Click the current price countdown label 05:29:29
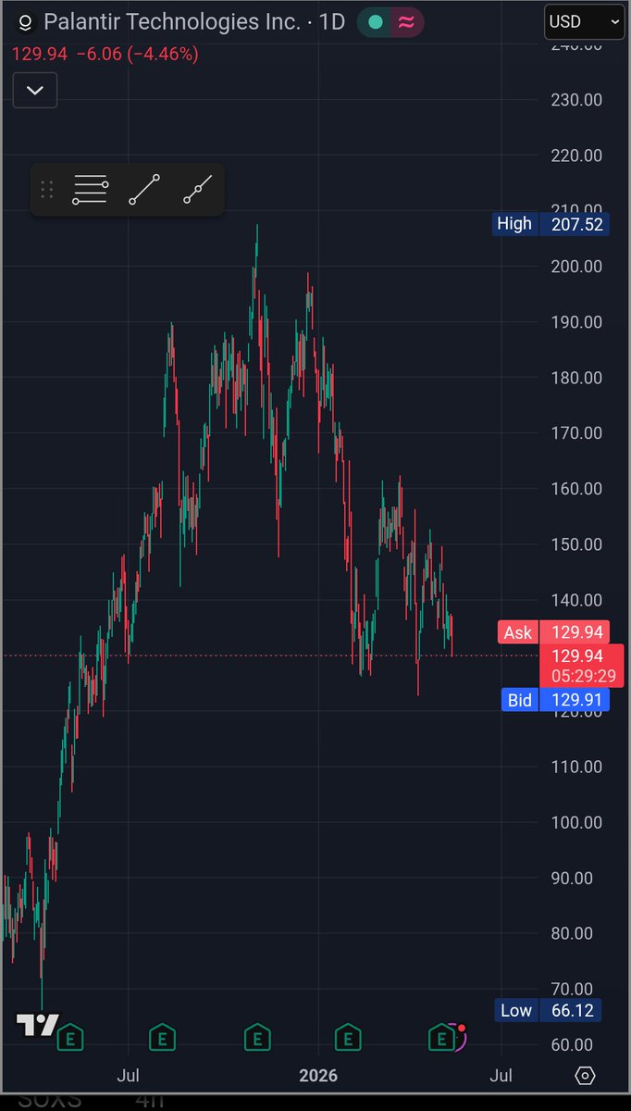Screen dimensions: 631x1111 pos(583,676)
